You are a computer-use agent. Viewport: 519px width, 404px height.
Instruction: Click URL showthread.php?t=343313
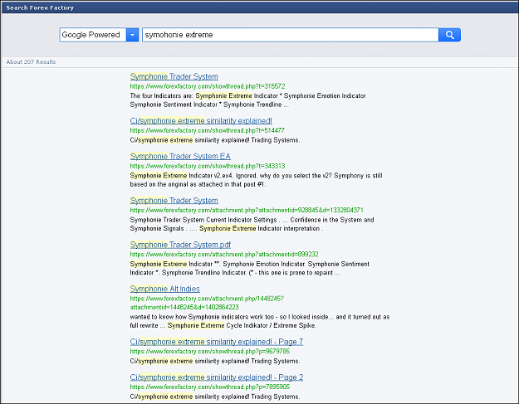[x=208, y=166]
